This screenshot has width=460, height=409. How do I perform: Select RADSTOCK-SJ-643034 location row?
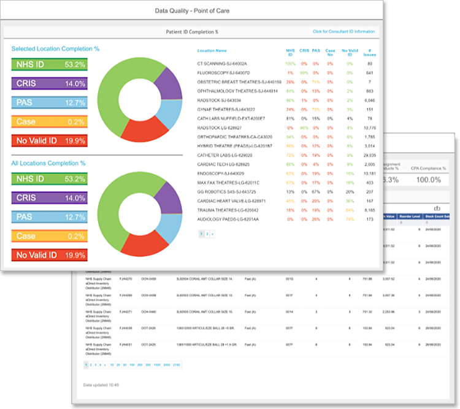[286, 101]
